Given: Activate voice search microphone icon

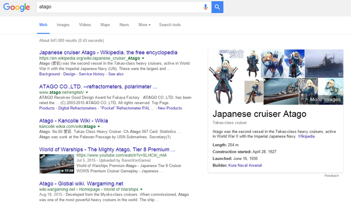Looking at the screenshot, I should coord(205,7).
